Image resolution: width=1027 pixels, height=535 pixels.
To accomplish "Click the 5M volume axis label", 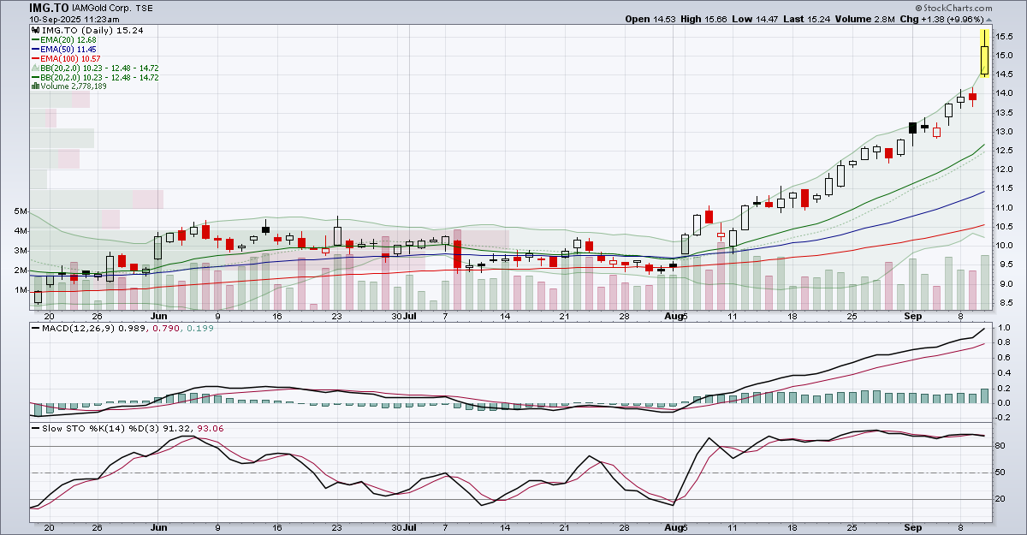I will (21, 211).
